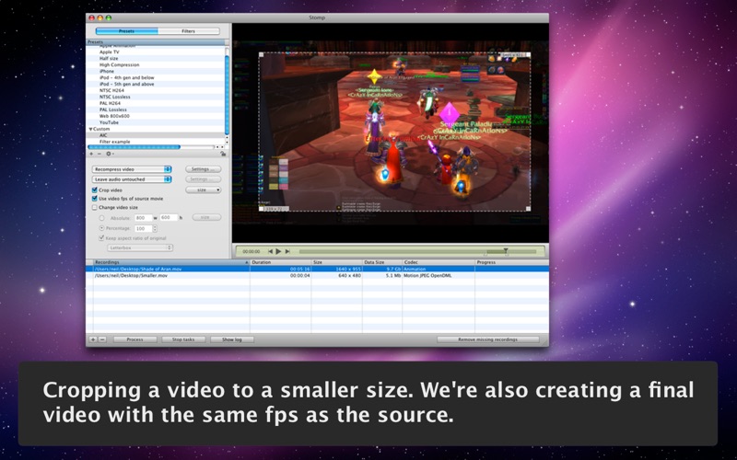Image resolution: width=737 pixels, height=460 pixels.
Task: Select iPod 5th gen and above preset
Action: click(126, 84)
